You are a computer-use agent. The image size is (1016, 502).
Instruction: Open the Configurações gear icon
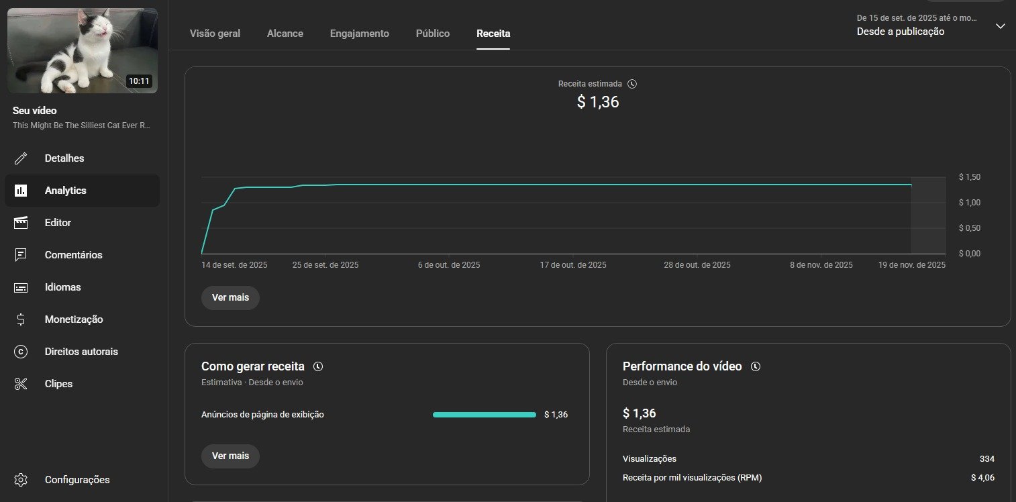tap(21, 480)
